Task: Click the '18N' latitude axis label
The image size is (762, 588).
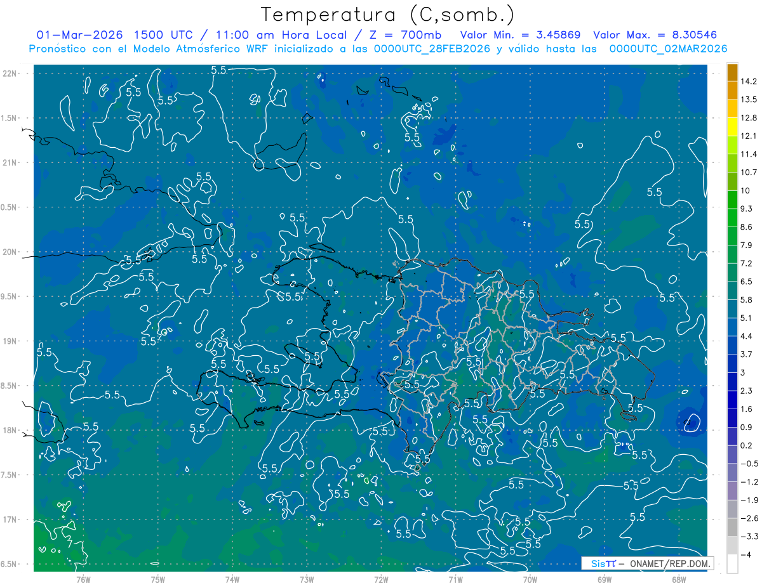Action: coord(10,430)
